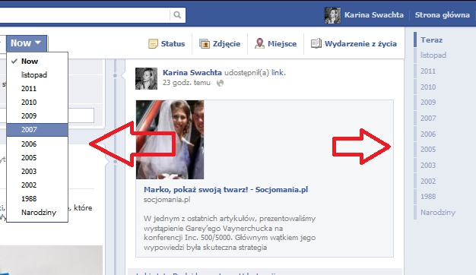Select 2002 in the dropdown list
This screenshot has height=275, width=476.
tap(37, 185)
